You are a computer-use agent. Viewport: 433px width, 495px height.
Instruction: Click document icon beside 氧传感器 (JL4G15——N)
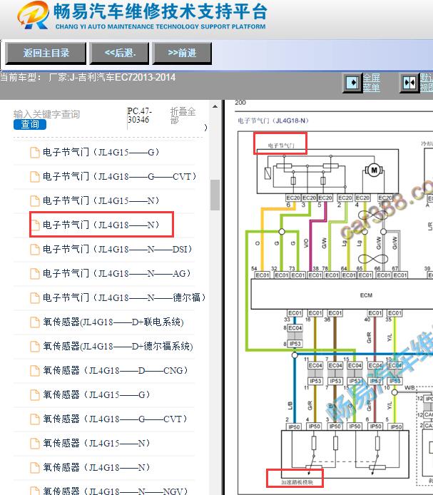35,443
